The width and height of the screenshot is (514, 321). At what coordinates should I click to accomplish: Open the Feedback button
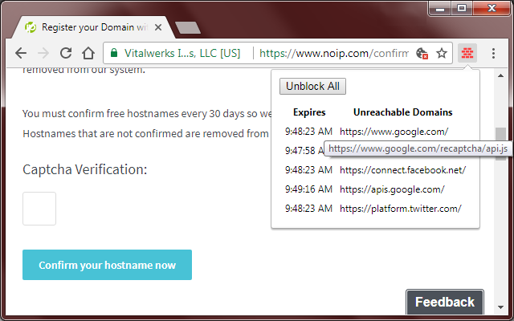(x=445, y=302)
